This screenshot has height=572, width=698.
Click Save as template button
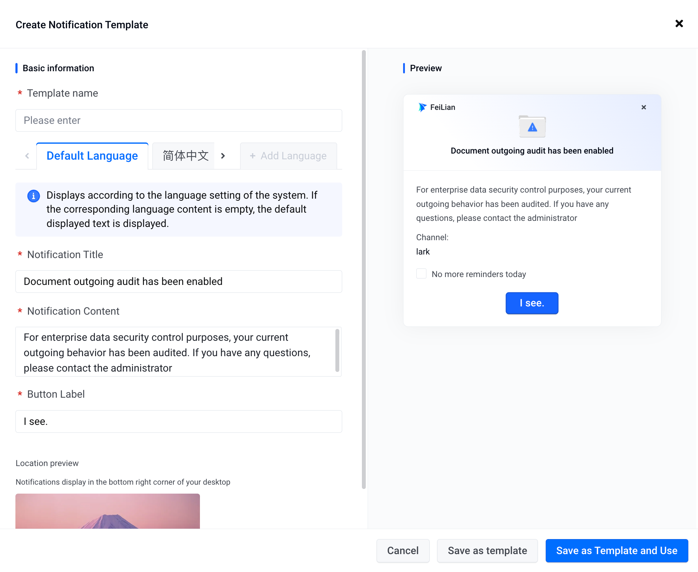tap(487, 551)
